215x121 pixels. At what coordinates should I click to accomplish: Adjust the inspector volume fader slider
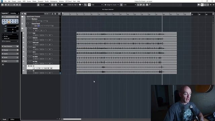(x=13, y=27)
